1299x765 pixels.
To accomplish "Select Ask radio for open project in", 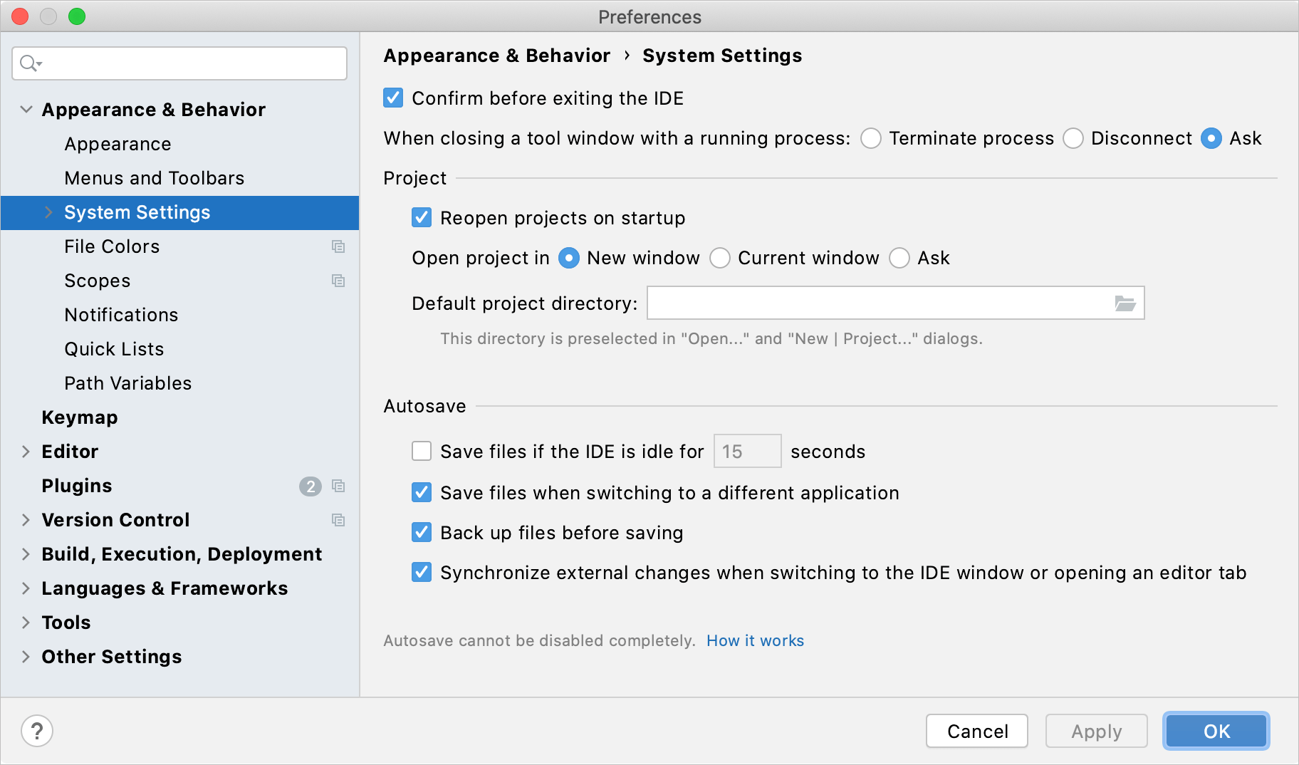I will click(899, 258).
